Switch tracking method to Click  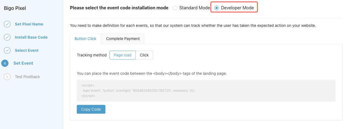[144, 55]
